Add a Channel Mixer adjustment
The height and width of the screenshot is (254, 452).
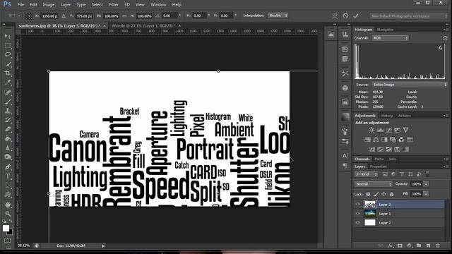(401, 140)
